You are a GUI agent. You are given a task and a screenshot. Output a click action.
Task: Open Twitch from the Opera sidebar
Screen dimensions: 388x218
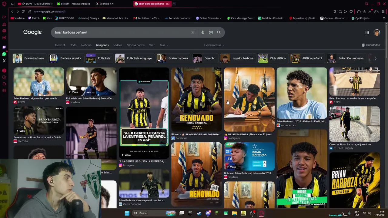tap(4, 47)
